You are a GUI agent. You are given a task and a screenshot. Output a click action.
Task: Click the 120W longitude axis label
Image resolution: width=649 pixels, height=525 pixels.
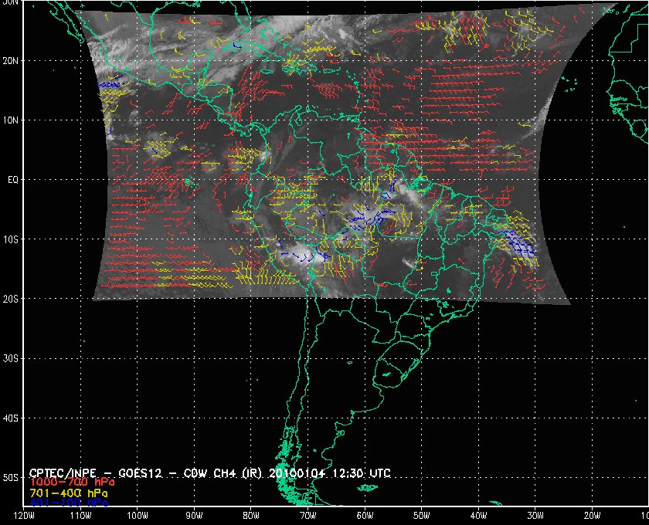[x=24, y=516]
